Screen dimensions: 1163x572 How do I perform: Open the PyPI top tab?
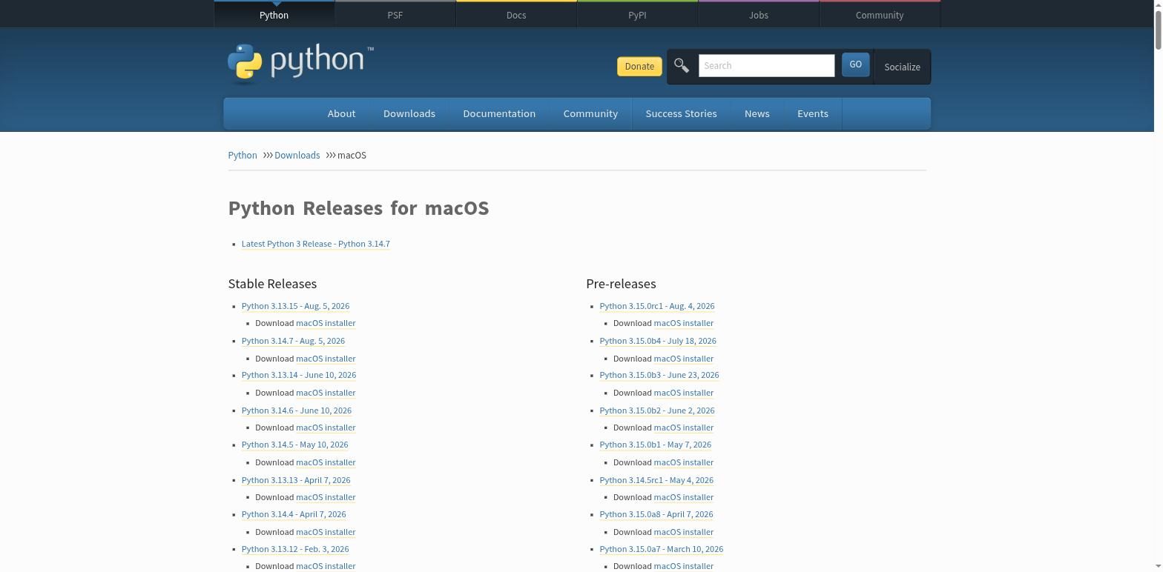pyautogui.click(x=637, y=15)
